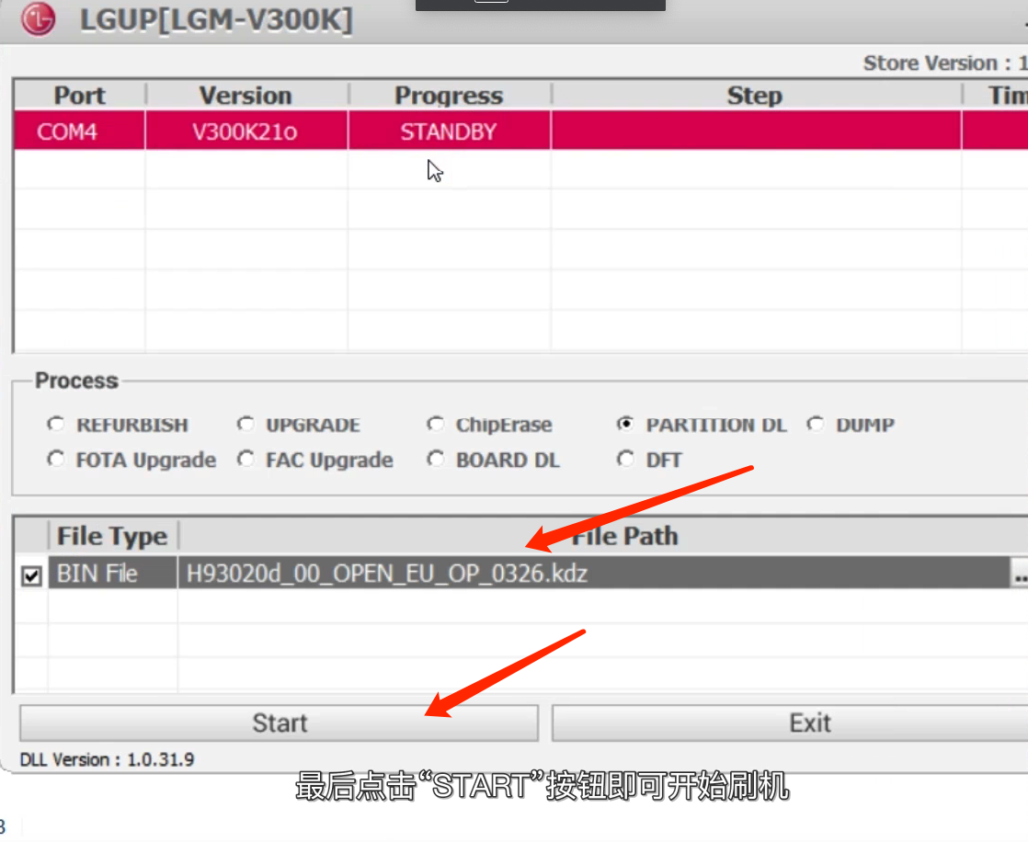The width and height of the screenshot is (1028, 842).
Task: Select the BOARD DL radio button
Action: pyautogui.click(x=435, y=460)
